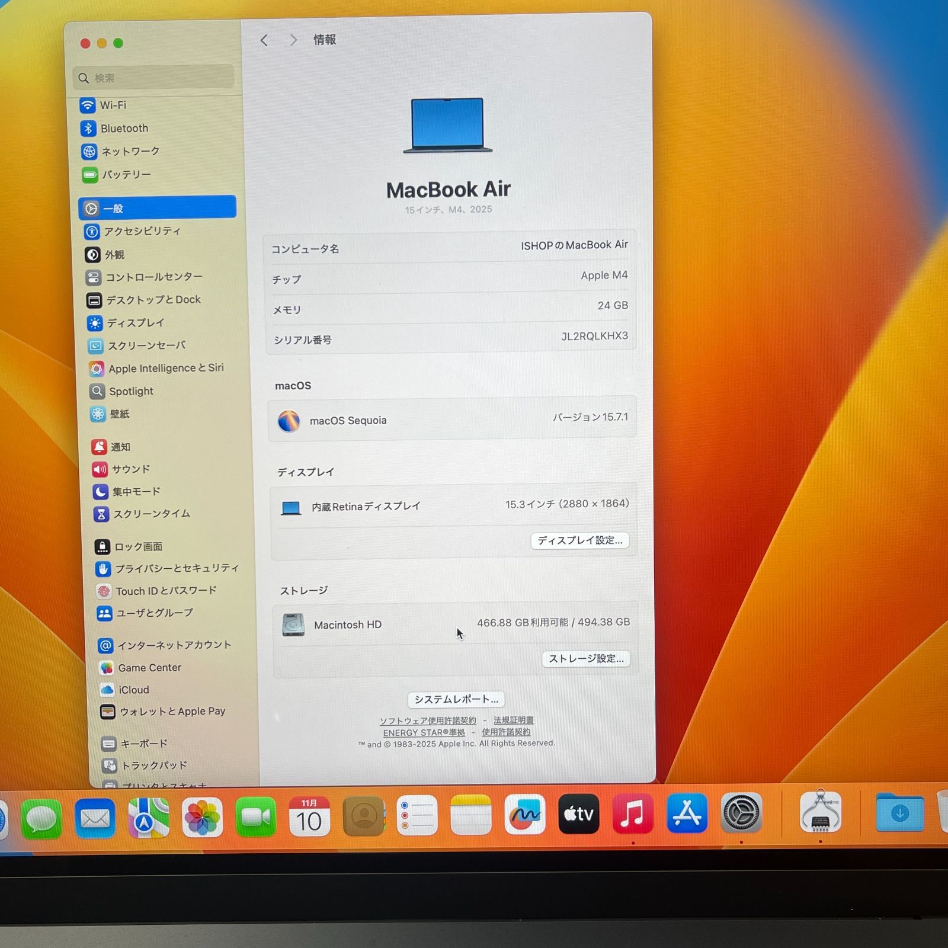Click the ディスプレイ設定 button
The width and height of the screenshot is (948, 948).
point(579,541)
